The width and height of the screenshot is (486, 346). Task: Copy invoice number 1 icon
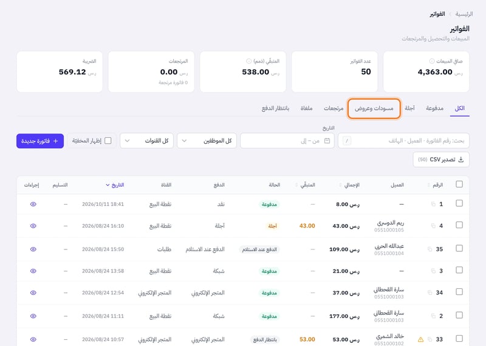pos(433,204)
